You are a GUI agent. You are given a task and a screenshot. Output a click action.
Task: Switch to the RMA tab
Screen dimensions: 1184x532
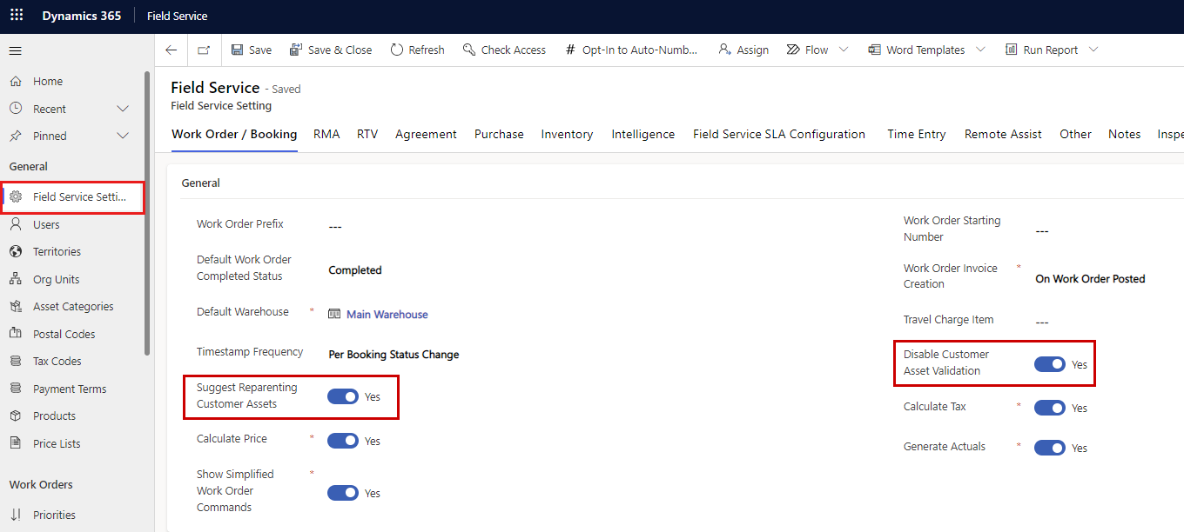click(x=326, y=134)
